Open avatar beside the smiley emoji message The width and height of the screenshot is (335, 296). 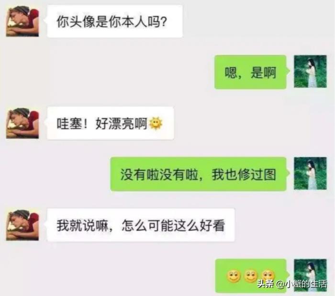pyautogui.click(x=310, y=275)
